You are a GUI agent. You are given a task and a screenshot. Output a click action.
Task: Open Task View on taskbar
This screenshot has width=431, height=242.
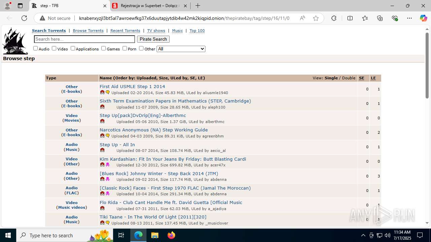(122, 235)
